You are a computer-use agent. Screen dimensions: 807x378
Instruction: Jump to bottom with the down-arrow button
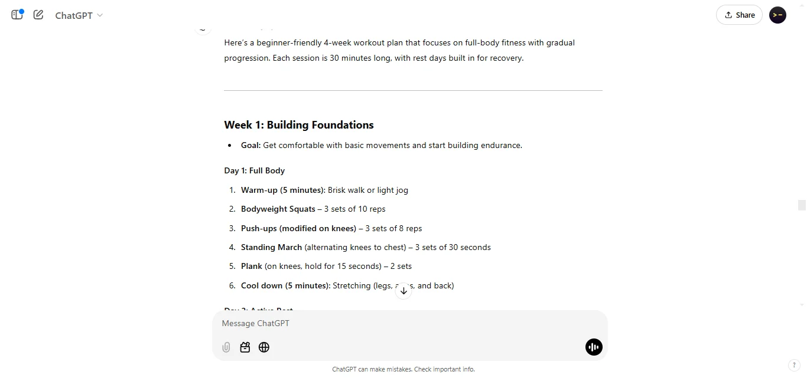click(403, 290)
